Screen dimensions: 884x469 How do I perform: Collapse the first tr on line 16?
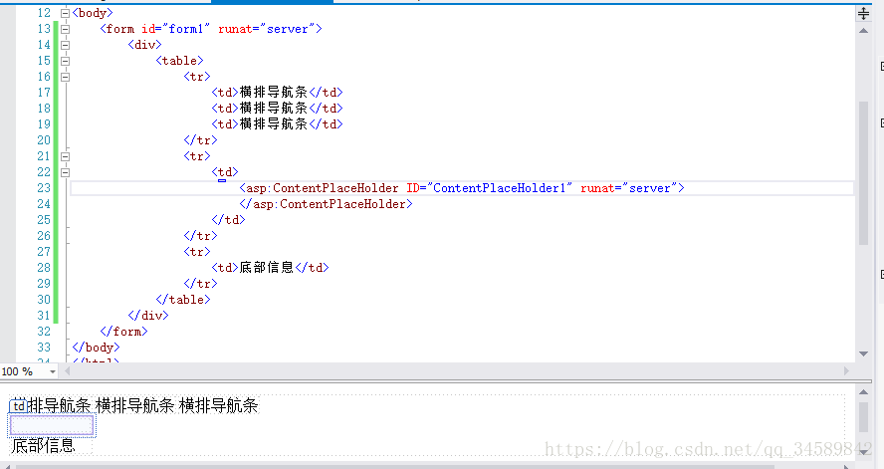[x=65, y=77]
